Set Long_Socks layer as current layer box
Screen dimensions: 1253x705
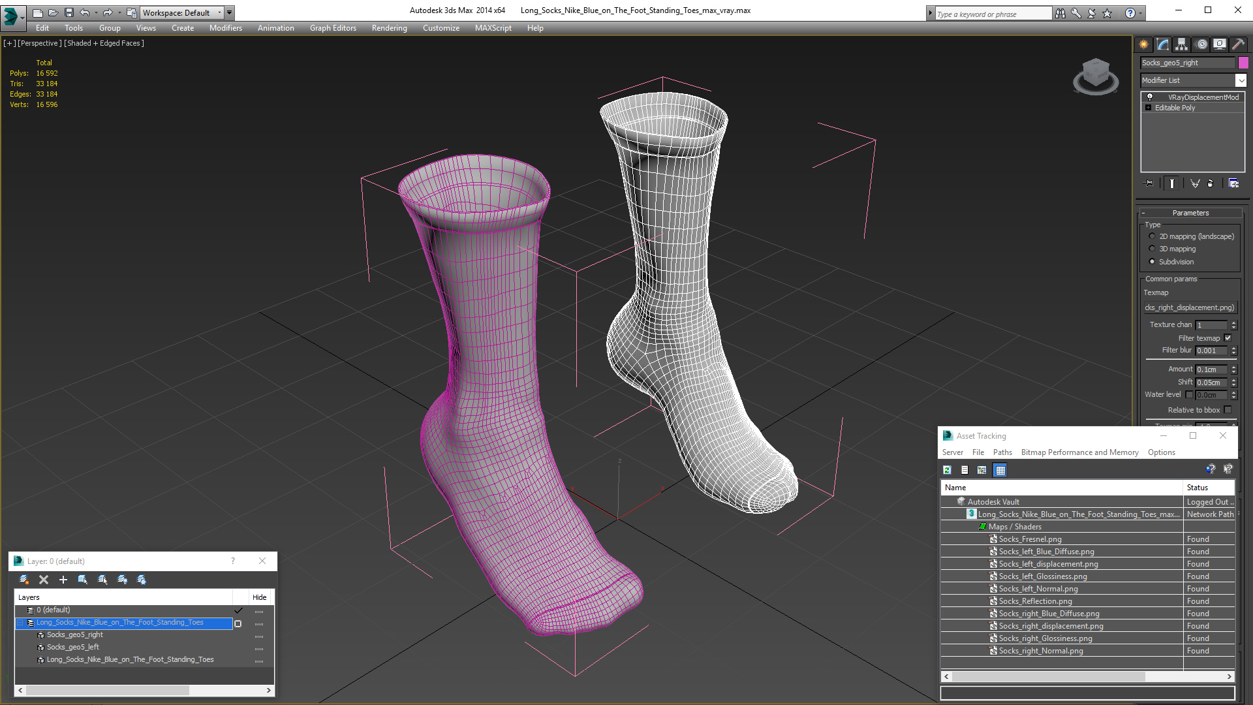pos(238,623)
